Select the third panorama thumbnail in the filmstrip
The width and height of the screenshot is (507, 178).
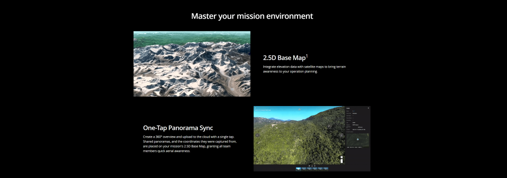(309, 169)
